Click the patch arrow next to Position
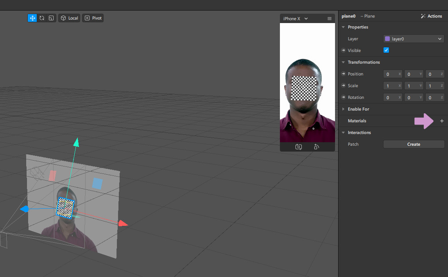This screenshot has height=277, width=448. 343,74
